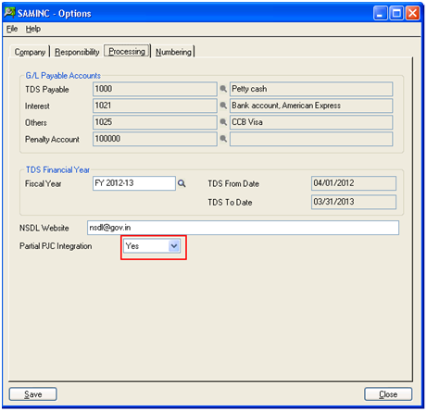Open the Help menu
Viewport: 427px width, 411px height.
[x=33, y=29]
